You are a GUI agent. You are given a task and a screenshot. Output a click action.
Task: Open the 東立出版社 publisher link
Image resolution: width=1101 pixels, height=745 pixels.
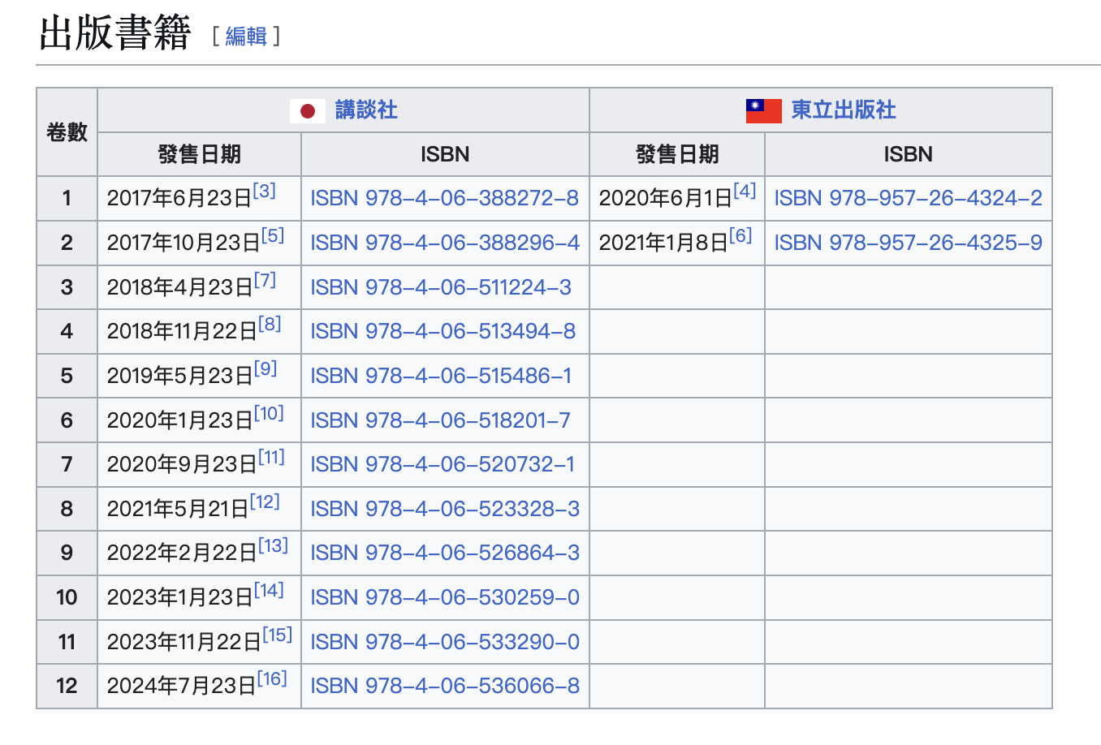844,110
